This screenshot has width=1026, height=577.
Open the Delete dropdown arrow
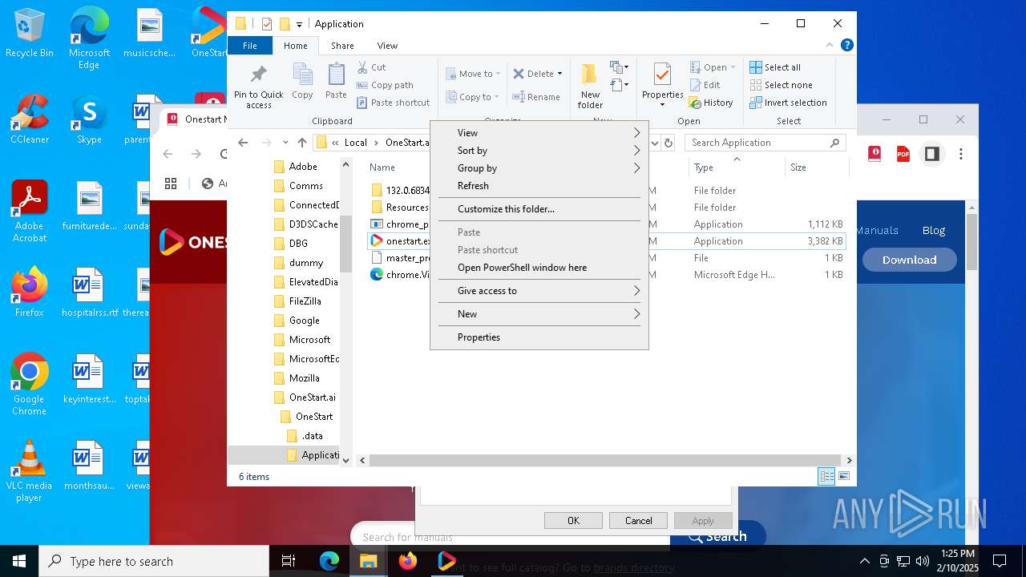coord(559,74)
